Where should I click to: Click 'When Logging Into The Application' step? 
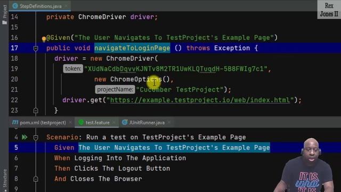coord(120,158)
